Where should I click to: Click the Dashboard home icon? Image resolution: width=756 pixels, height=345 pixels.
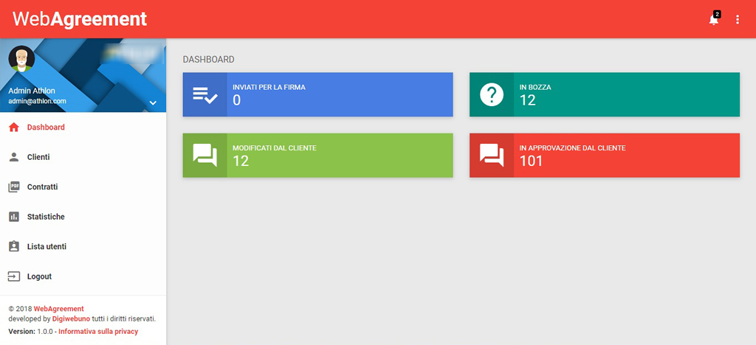pos(13,128)
